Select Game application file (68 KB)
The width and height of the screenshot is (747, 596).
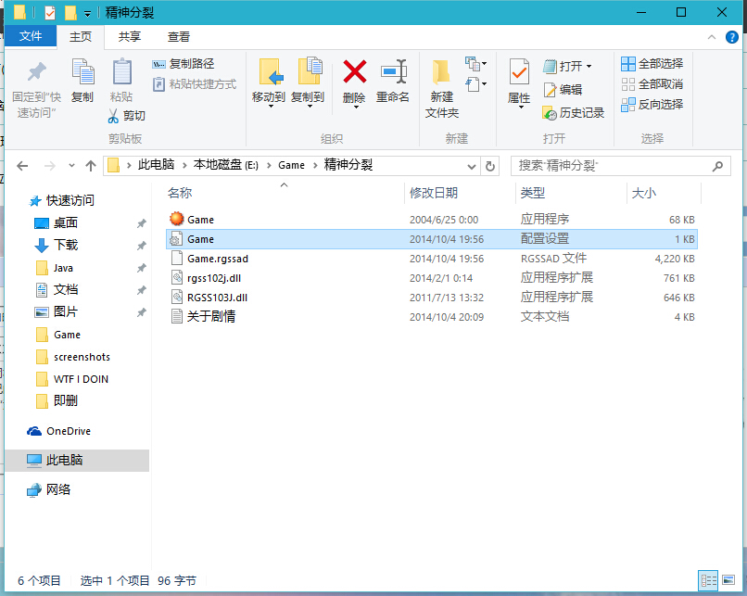pos(432,220)
